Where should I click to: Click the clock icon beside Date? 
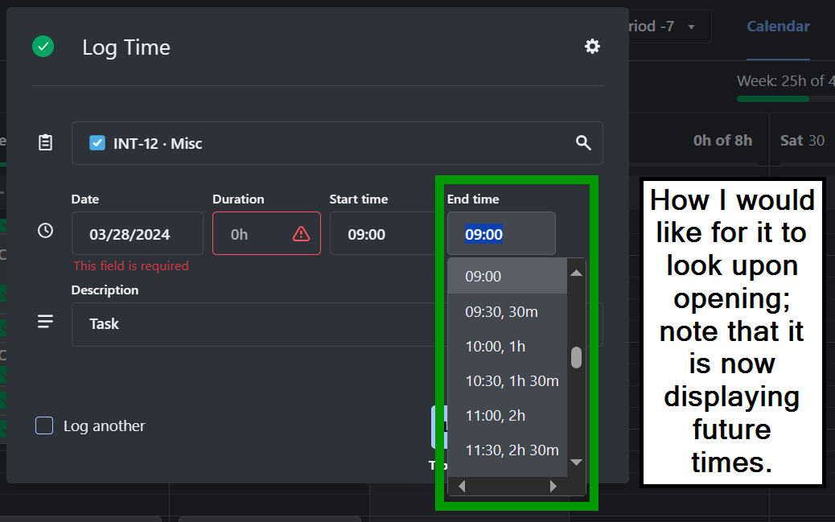(46, 231)
